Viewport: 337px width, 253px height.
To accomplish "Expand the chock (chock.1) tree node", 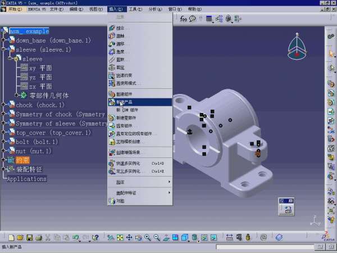I will [3, 105].
